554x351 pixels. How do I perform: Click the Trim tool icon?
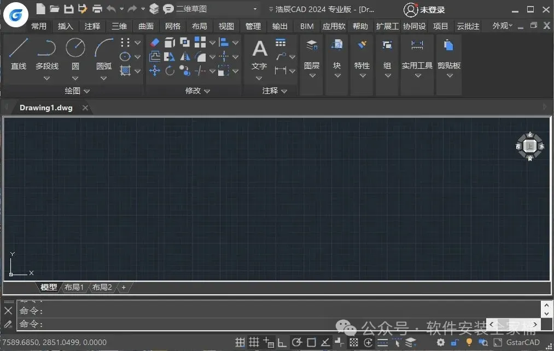coord(200,70)
